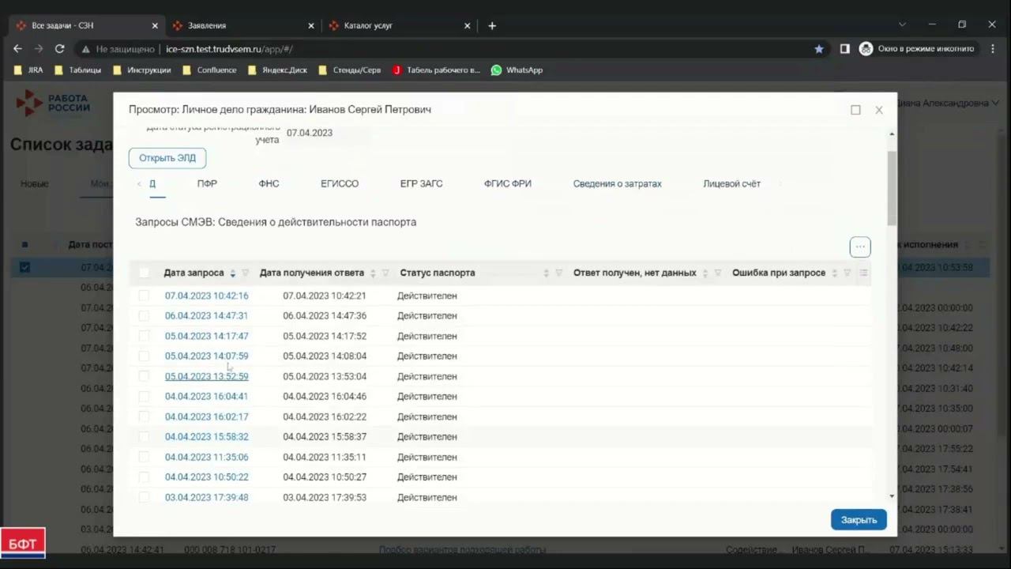
Task: Filter the Статус паспорта column
Action: click(x=558, y=273)
